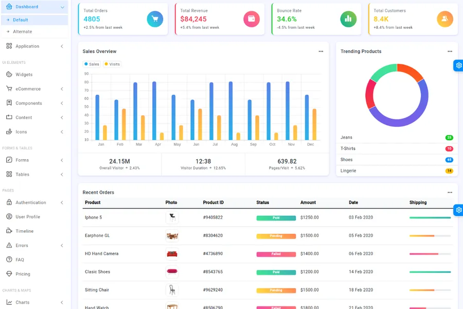Open the Timeline page link
Image resolution: width=463 pixels, height=309 pixels.
pyautogui.click(x=24, y=231)
